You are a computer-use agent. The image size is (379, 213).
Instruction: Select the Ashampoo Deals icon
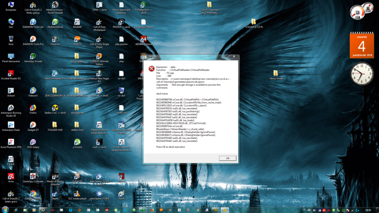11,126
